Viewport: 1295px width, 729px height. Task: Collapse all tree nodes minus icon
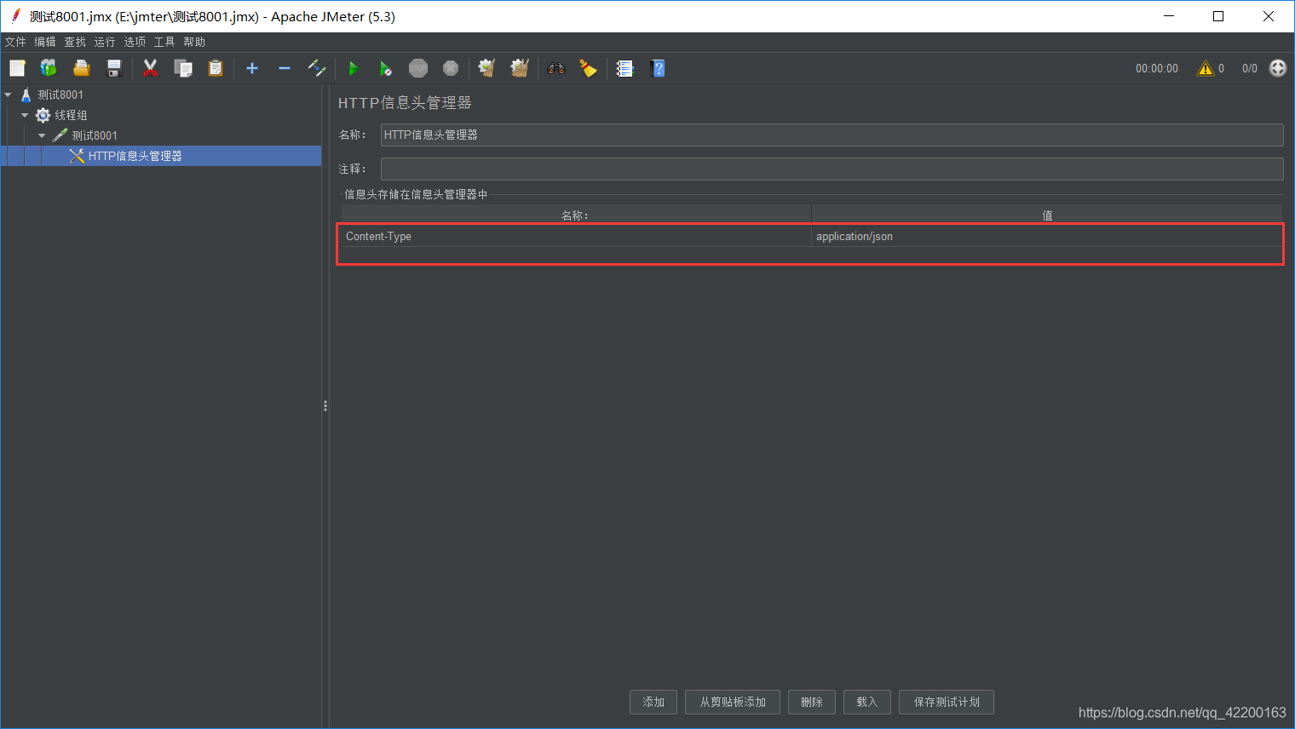pos(285,68)
